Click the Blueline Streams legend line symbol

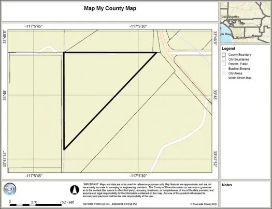tap(224, 69)
